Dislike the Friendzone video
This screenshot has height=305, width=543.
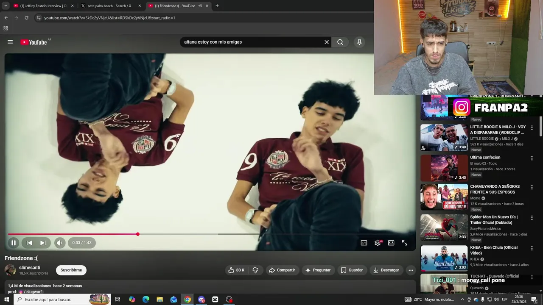[255, 270]
